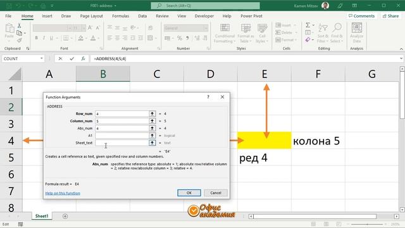The width and height of the screenshot is (405, 228).
Task: Click the Delete cells button
Action: point(284,32)
